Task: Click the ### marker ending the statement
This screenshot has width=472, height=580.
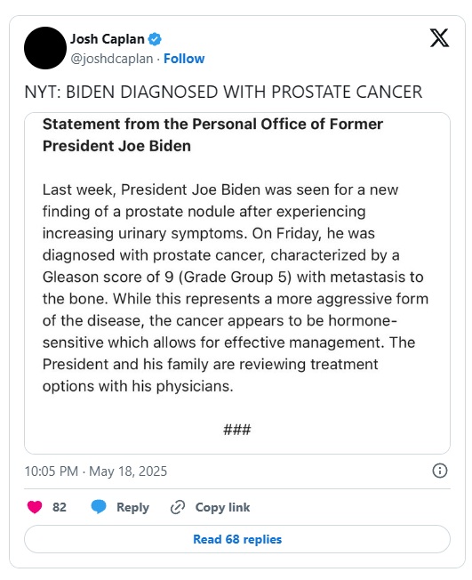Action: click(237, 430)
